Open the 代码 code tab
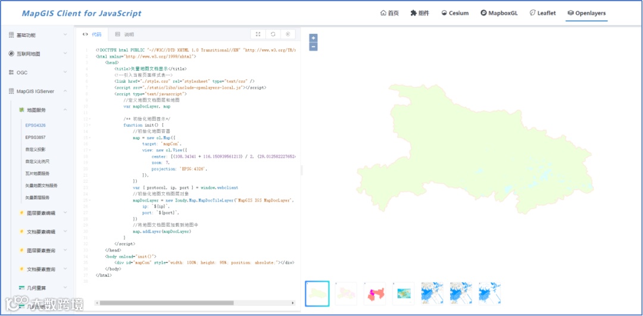Image resolution: width=643 pixels, height=316 pixels. pyautogui.click(x=92, y=35)
